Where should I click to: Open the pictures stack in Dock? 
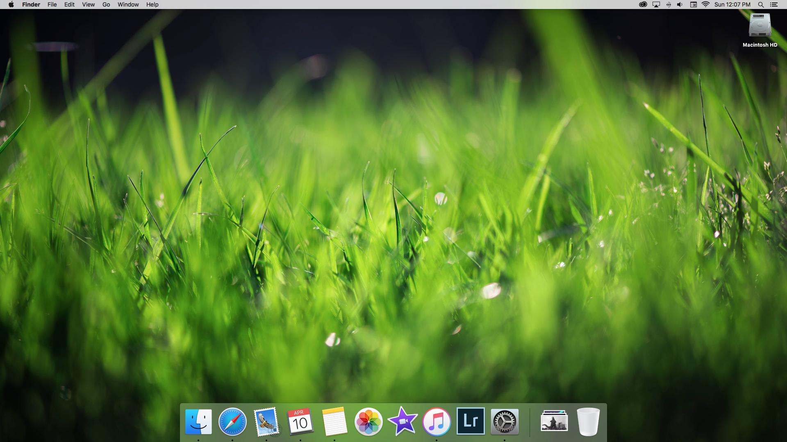[554, 422]
